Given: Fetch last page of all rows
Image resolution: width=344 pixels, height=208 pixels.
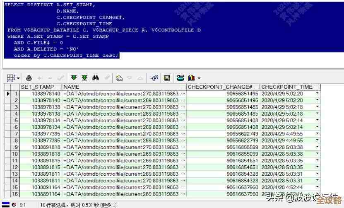Looking at the screenshot, I should pyautogui.click(x=84, y=78).
